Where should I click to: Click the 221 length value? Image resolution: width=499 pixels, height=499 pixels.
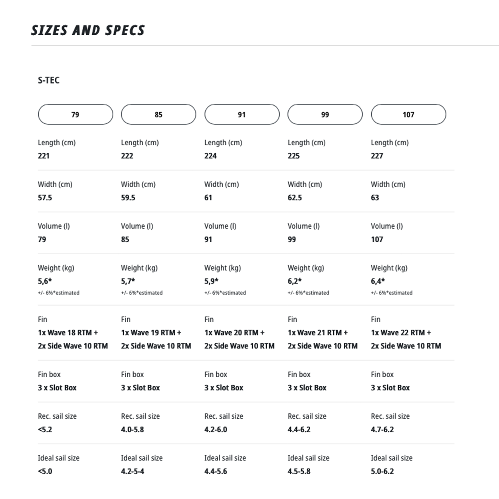tap(44, 156)
